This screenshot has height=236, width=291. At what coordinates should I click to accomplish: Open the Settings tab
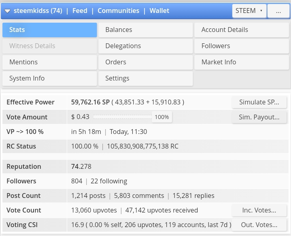pyautogui.click(x=145, y=79)
